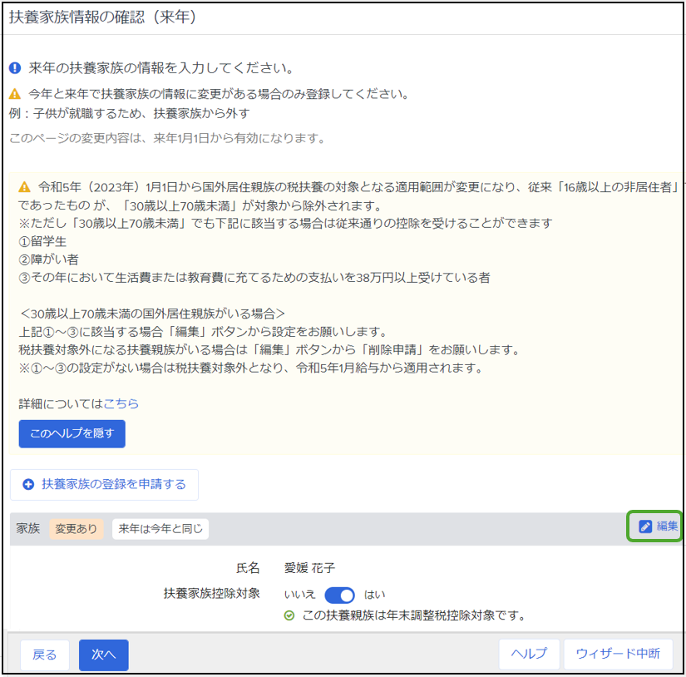Image resolution: width=686 pixels, height=677 pixels.
Task: Click the いいえ label beside the switch
Action: point(299,595)
